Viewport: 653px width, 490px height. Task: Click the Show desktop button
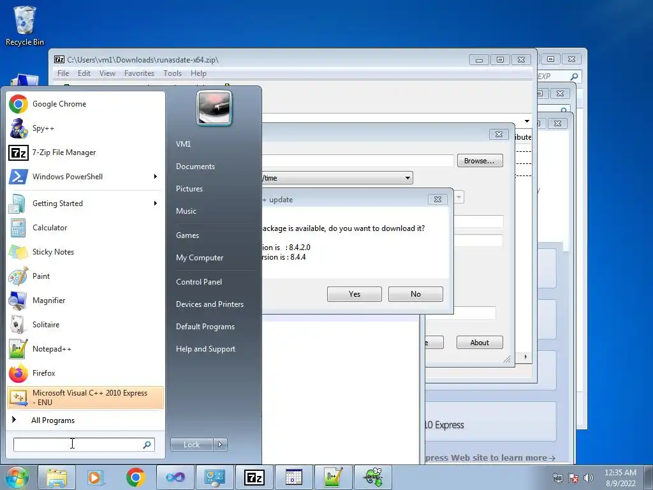pos(649,477)
